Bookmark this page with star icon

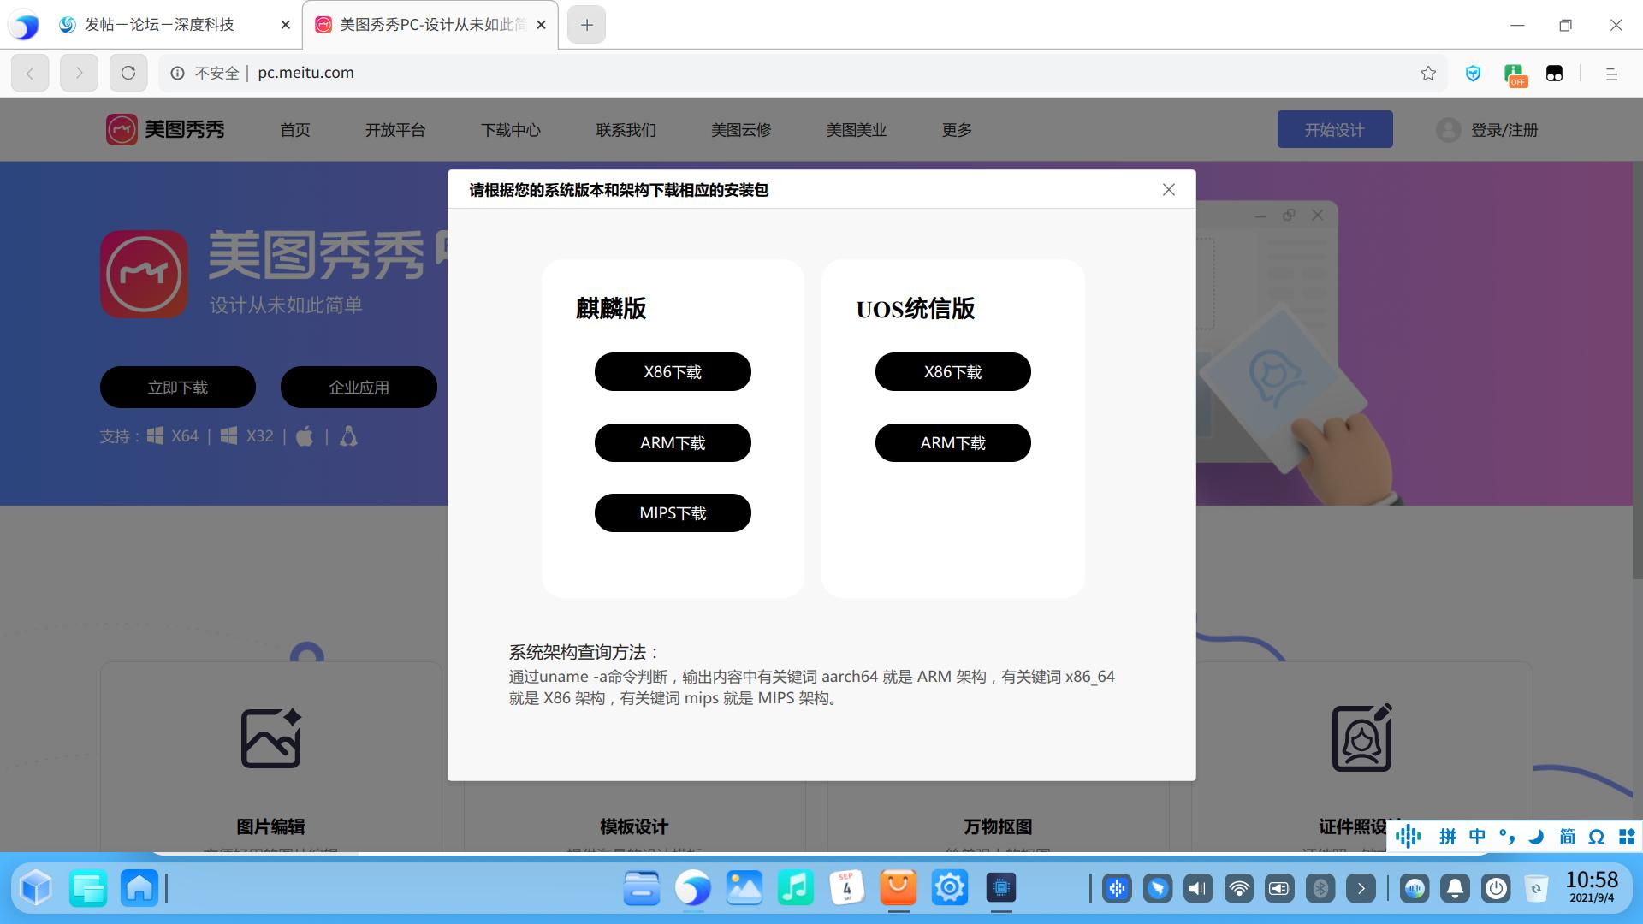(x=1428, y=74)
